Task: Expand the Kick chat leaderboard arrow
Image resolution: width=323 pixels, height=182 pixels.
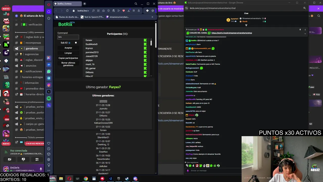Action: 246,25
